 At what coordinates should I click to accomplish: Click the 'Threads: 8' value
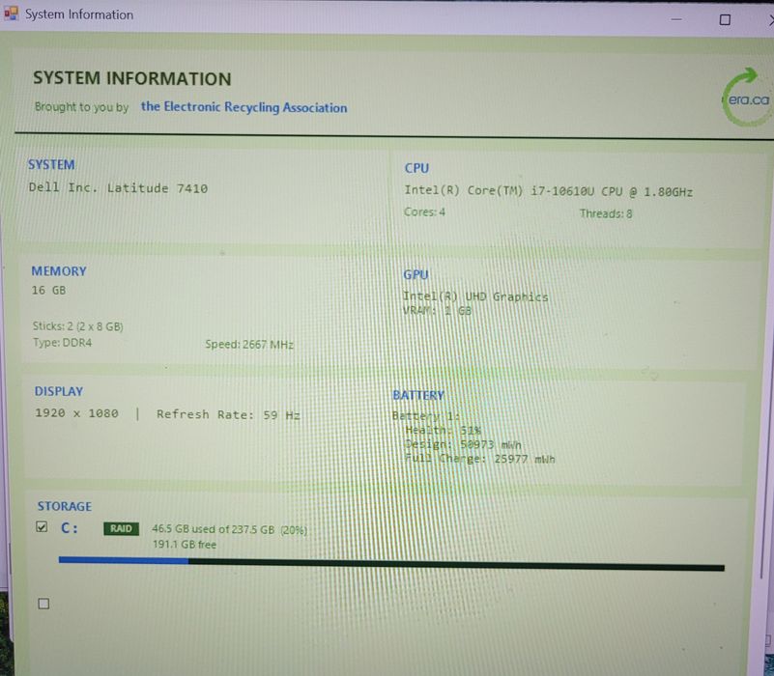click(606, 213)
